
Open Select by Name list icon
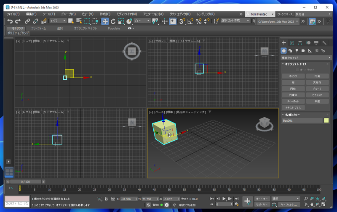click(x=79, y=21)
